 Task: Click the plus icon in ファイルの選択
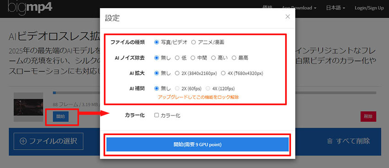coord(23,141)
